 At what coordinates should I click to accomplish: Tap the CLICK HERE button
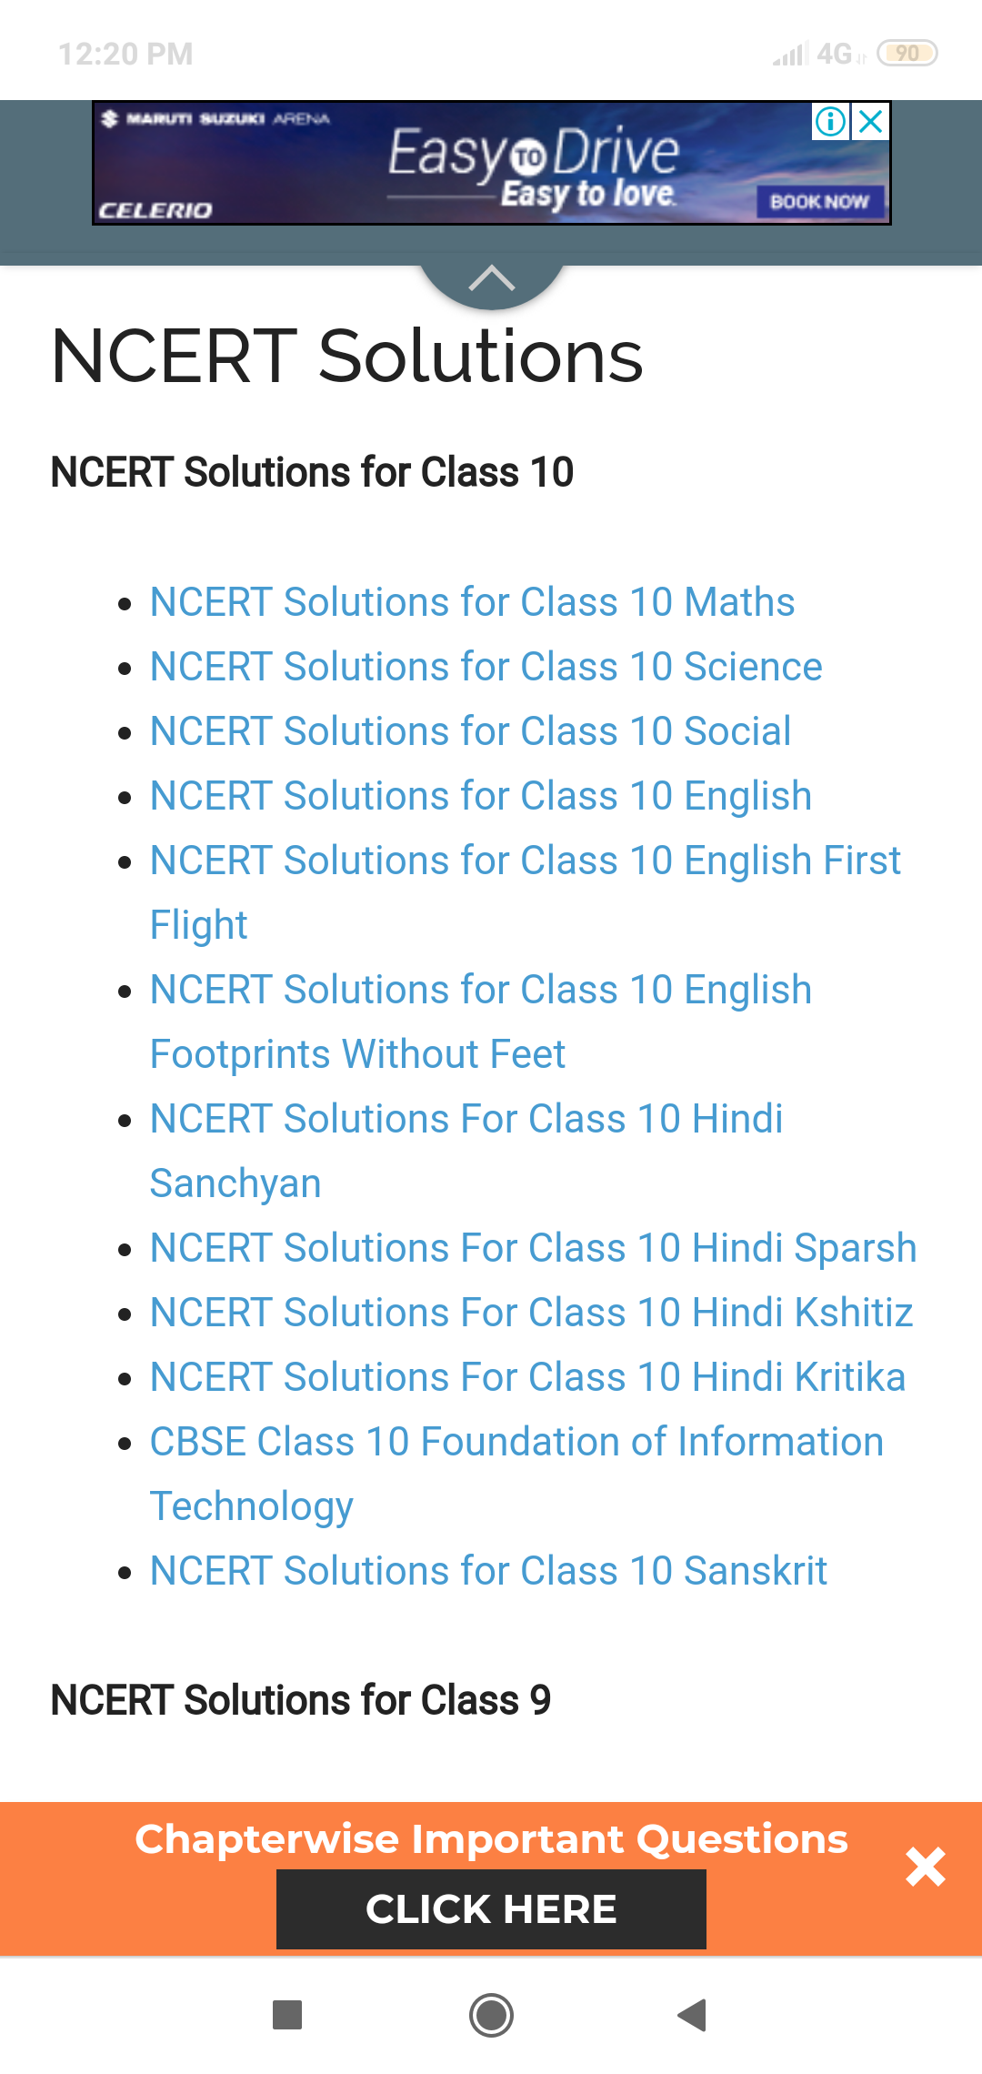(491, 1909)
